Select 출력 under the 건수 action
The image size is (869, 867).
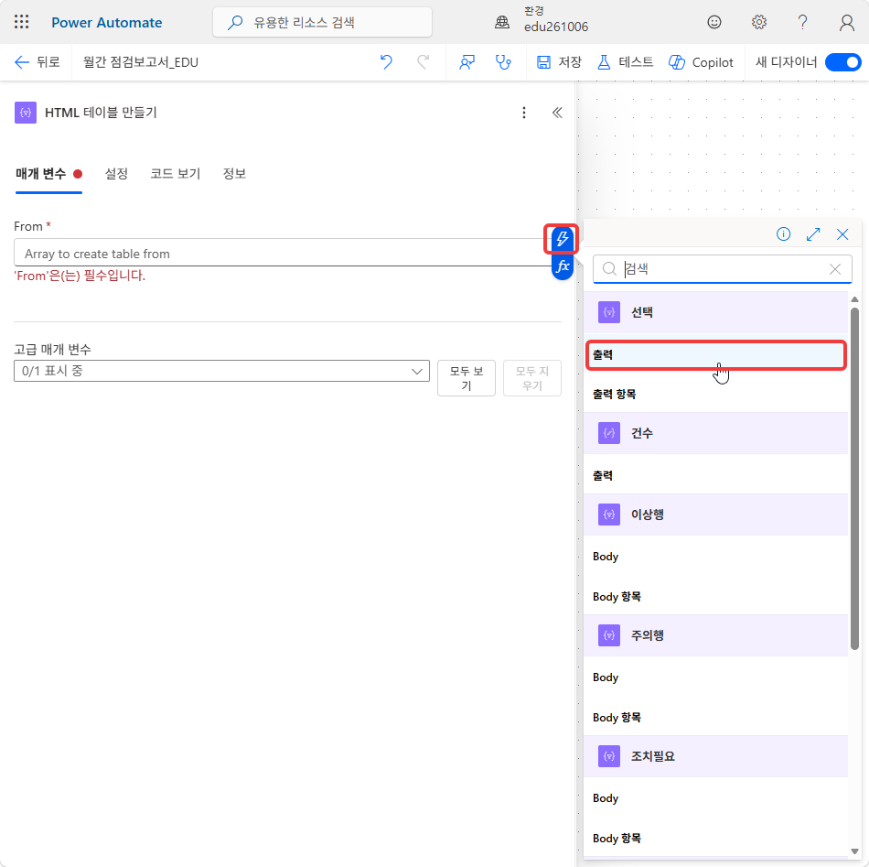point(715,475)
